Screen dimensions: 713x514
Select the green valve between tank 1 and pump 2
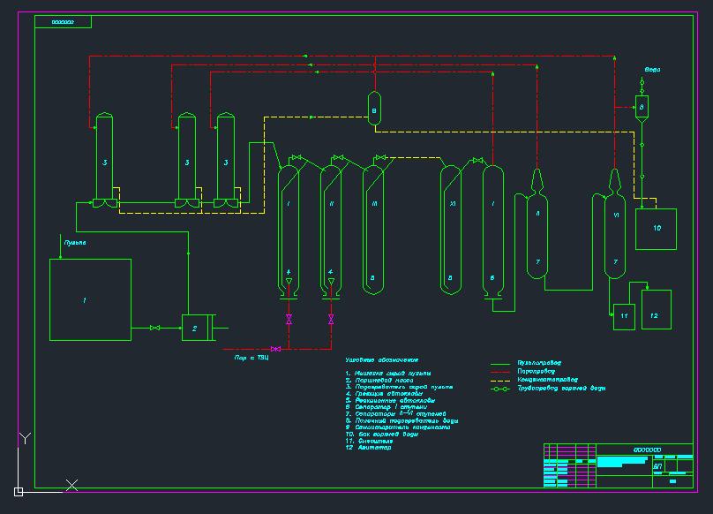point(154,328)
